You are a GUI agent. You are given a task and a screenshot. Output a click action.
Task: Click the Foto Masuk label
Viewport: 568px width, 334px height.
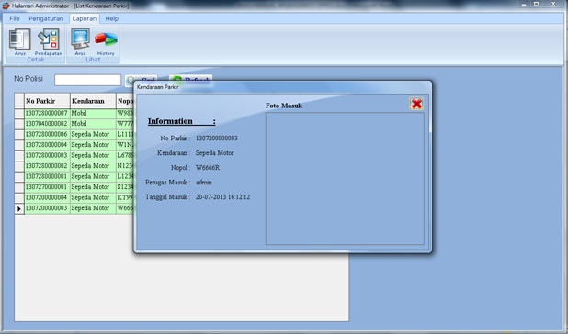[x=284, y=106]
